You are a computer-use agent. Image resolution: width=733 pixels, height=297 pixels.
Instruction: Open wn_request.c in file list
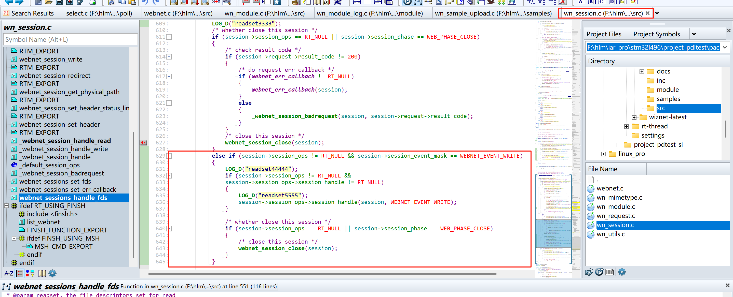(616, 216)
